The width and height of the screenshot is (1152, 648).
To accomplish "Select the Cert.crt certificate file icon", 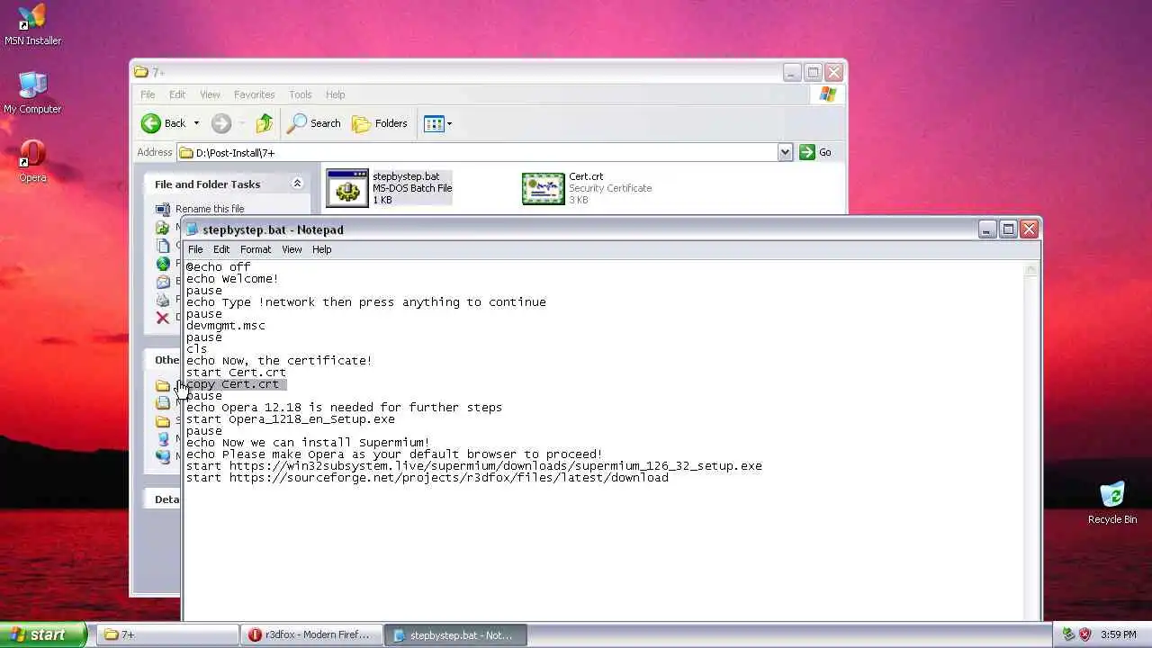I will (544, 188).
